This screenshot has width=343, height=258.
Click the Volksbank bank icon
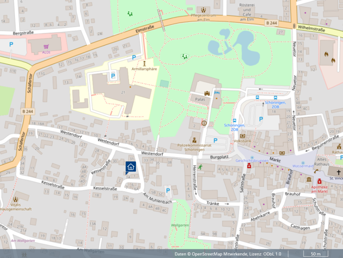(242, 136)
